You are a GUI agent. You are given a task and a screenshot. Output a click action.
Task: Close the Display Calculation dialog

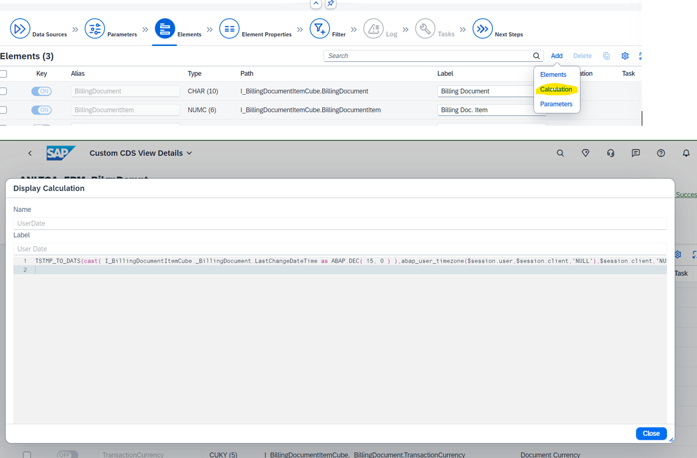click(651, 433)
